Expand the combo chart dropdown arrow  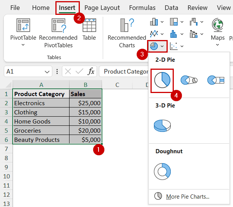tap(202, 34)
